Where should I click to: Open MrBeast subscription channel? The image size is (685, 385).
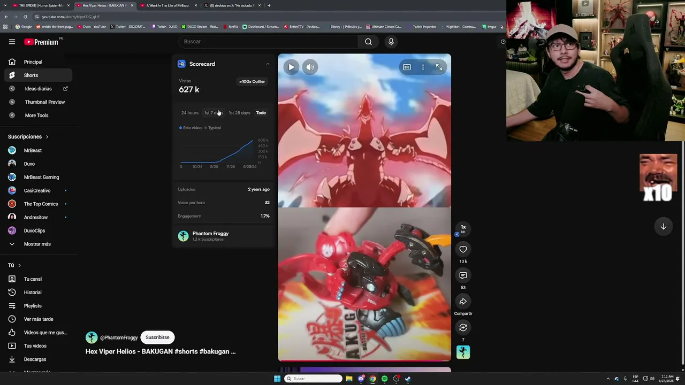coord(38,151)
